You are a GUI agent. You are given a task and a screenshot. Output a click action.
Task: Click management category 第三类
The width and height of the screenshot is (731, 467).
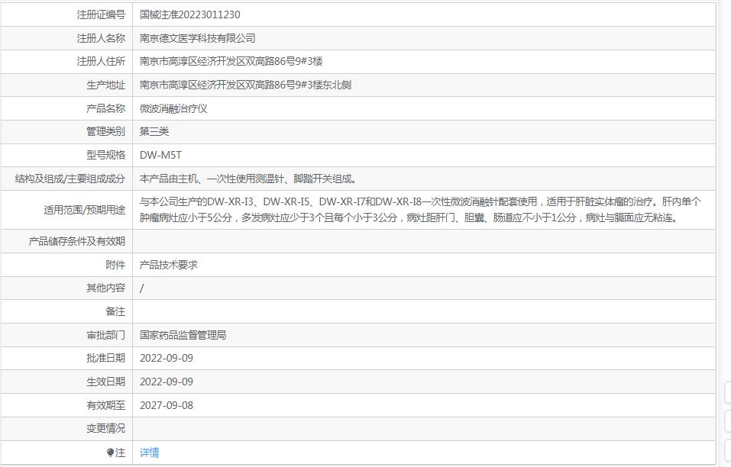(154, 132)
